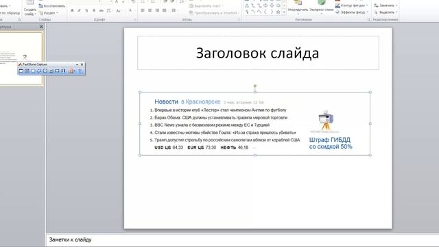Select FastStone fixed region capture
Screen dimensions: 439x247
coord(57,71)
